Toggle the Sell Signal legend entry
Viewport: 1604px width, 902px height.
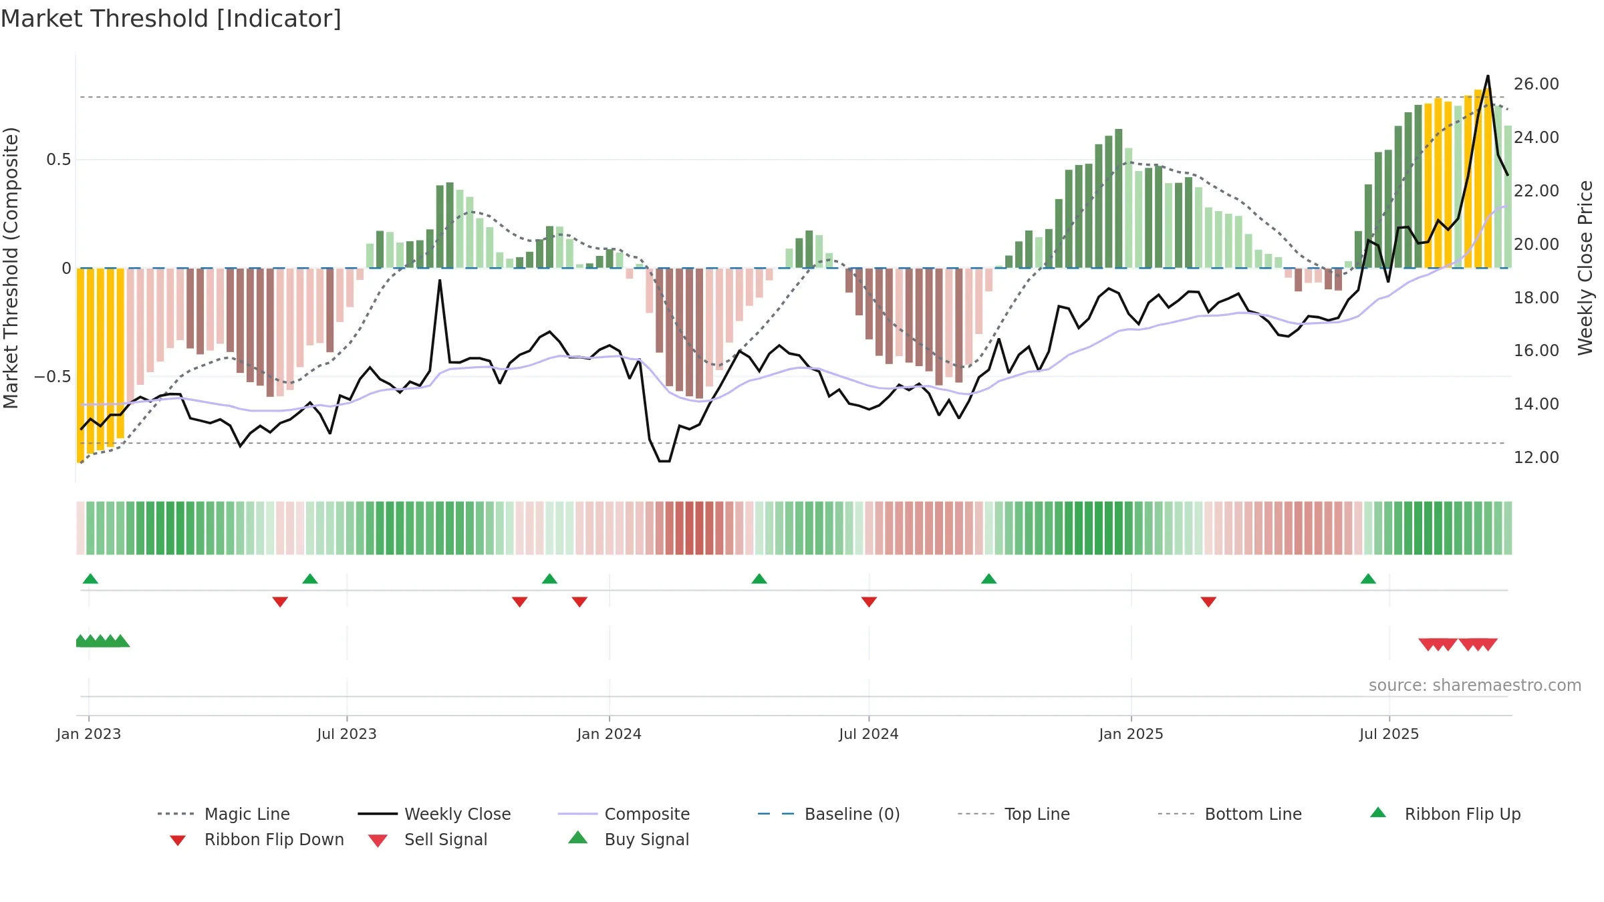(428, 839)
